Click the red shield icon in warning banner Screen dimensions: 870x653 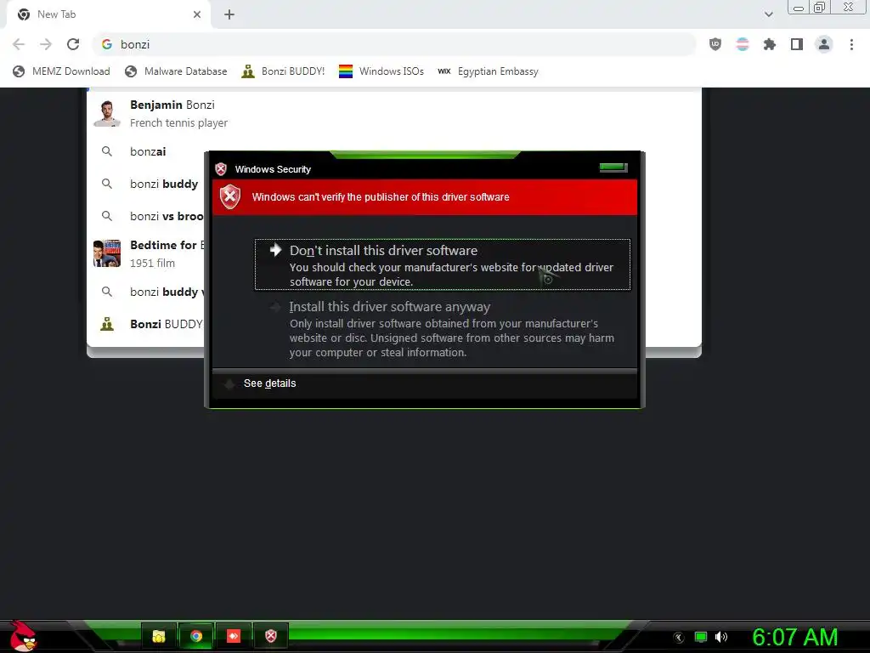click(230, 196)
